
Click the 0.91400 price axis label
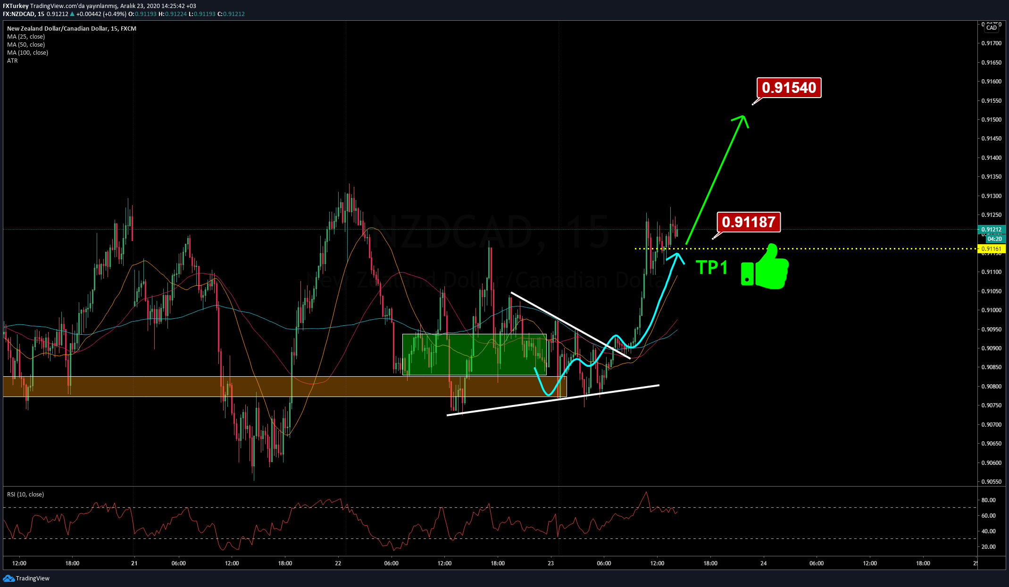coord(992,158)
